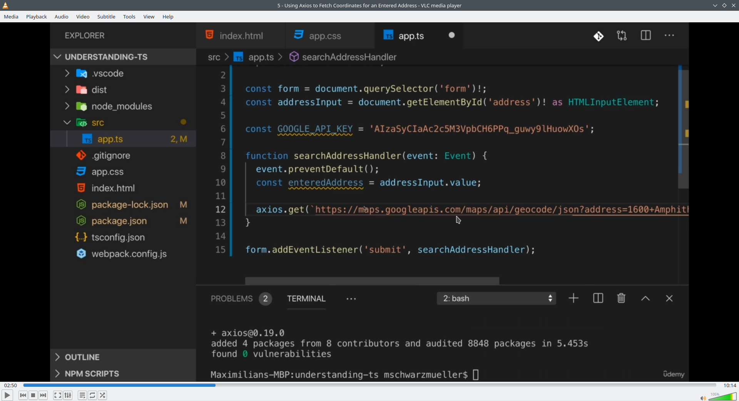Expand the .vscode folder
This screenshot has height=401, width=739.
(x=123, y=73)
